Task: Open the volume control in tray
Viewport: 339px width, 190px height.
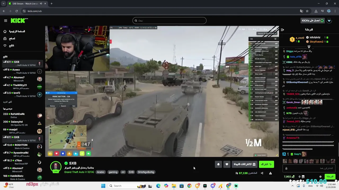Action: (x=322, y=186)
